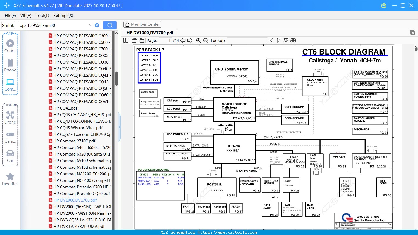Viewport: 418px width, 235px height.
Task: Click the document panel restore icon
Action: tap(413, 33)
